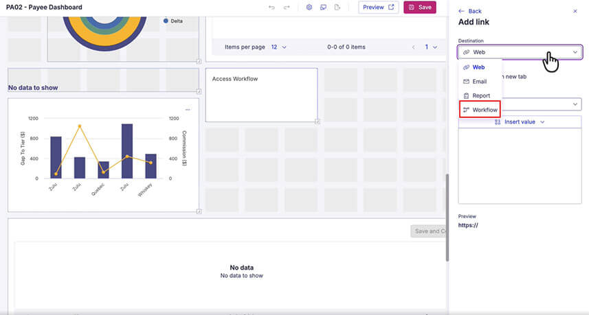Open the Destination dropdown showing Web
The height and width of the screenshot is (315, 589).
coord(520,52)
